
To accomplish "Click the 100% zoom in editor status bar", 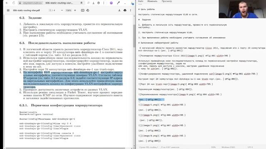I will pos(213,147).
